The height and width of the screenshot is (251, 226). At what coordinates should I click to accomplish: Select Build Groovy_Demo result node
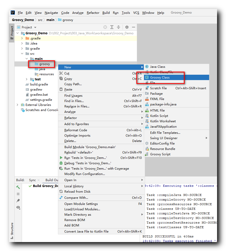pos(45,186)
